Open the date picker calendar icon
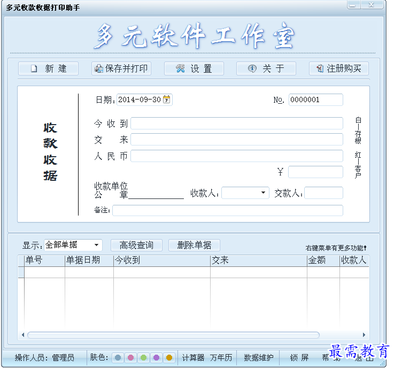Screen dimensions: 394x368 point(166,99)
